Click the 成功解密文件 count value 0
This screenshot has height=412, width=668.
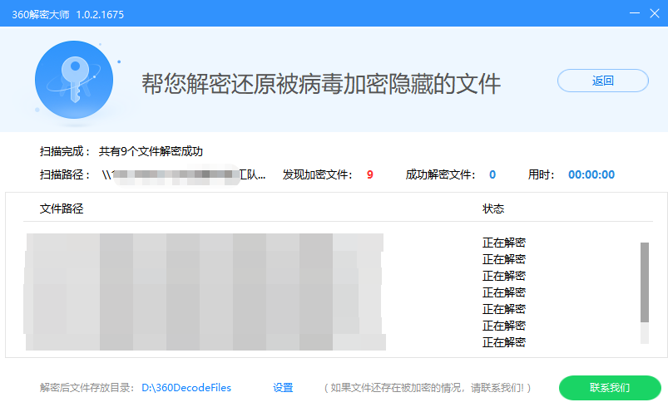[492, 175]
